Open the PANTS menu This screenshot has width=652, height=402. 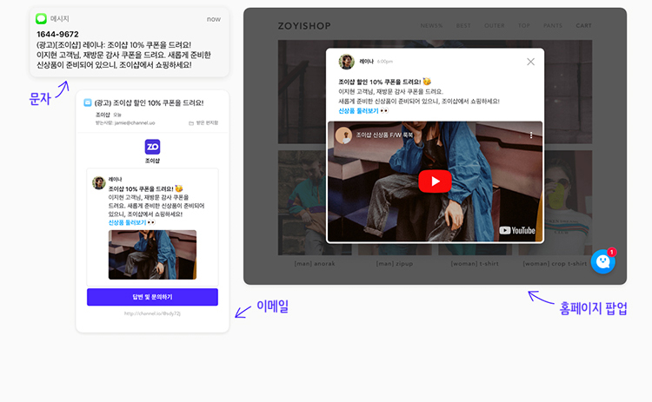(553, 26)
